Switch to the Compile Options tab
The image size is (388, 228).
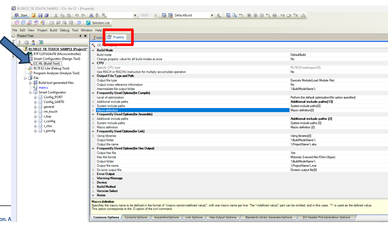tap(136, 217)
